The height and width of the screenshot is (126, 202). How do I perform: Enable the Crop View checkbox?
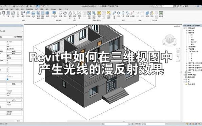7,68
